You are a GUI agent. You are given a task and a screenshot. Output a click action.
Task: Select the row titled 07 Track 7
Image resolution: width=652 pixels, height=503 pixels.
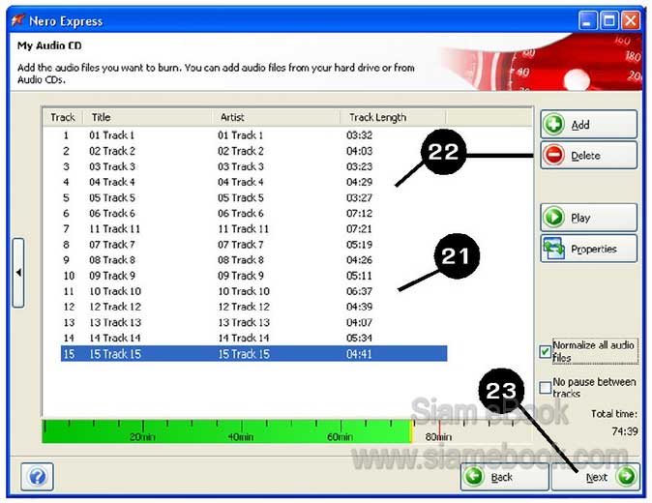tap(254, 245)
